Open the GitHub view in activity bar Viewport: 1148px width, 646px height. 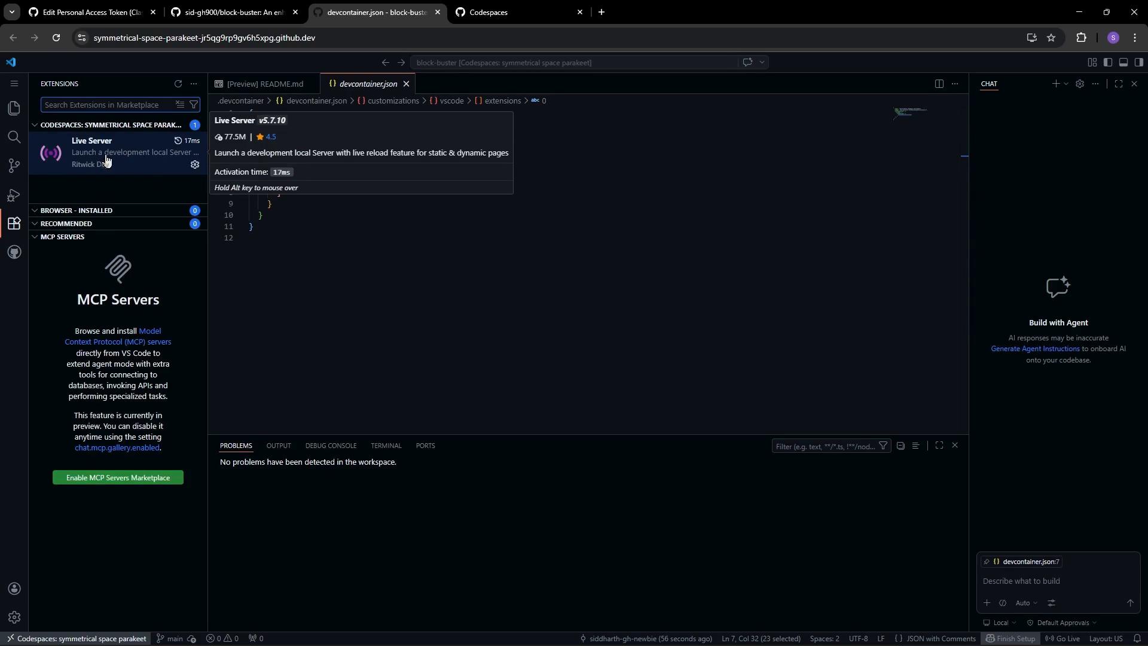(14, 252)
